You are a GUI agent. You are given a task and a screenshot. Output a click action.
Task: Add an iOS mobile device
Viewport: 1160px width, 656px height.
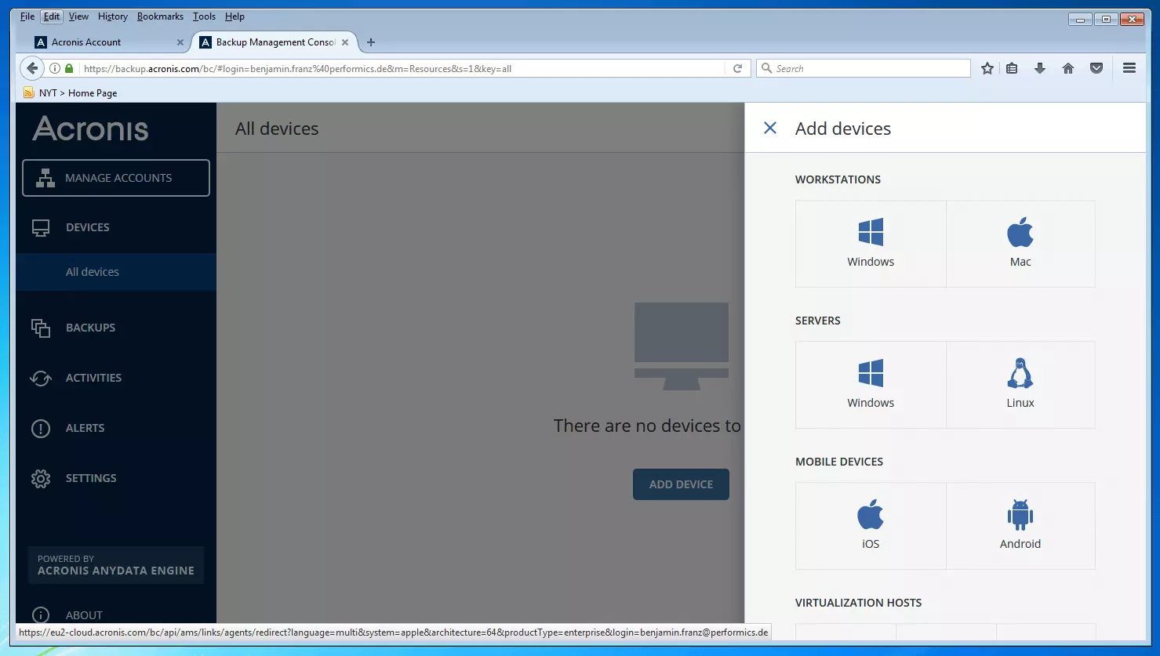point(871,526)
